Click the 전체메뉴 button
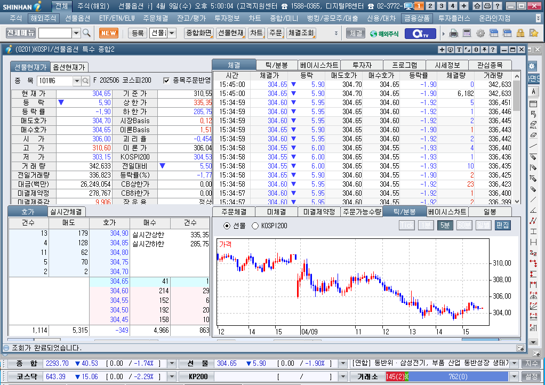 point(21,33)
